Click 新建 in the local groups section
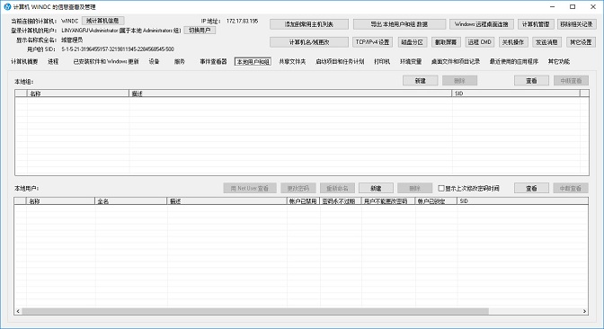The width and height of the screenshot is (604, 329). point(421,81)
